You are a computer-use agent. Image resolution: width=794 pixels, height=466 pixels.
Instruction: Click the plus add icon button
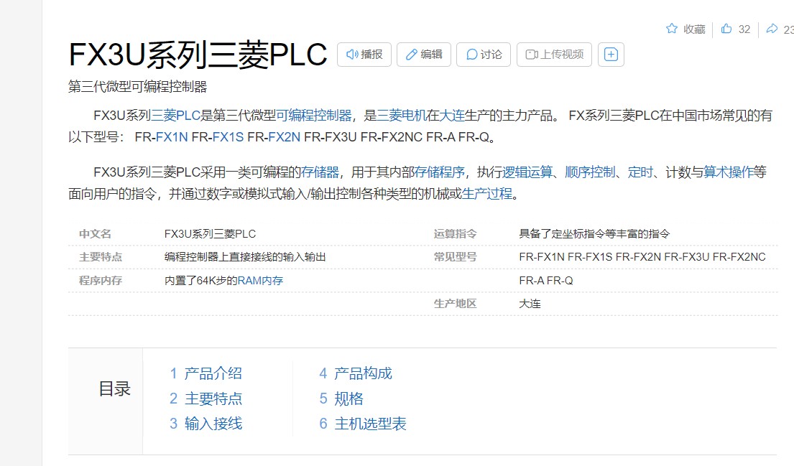pos(611,55)
